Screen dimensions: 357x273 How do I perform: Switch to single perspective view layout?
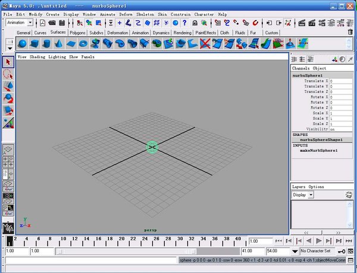pos(8,149)
